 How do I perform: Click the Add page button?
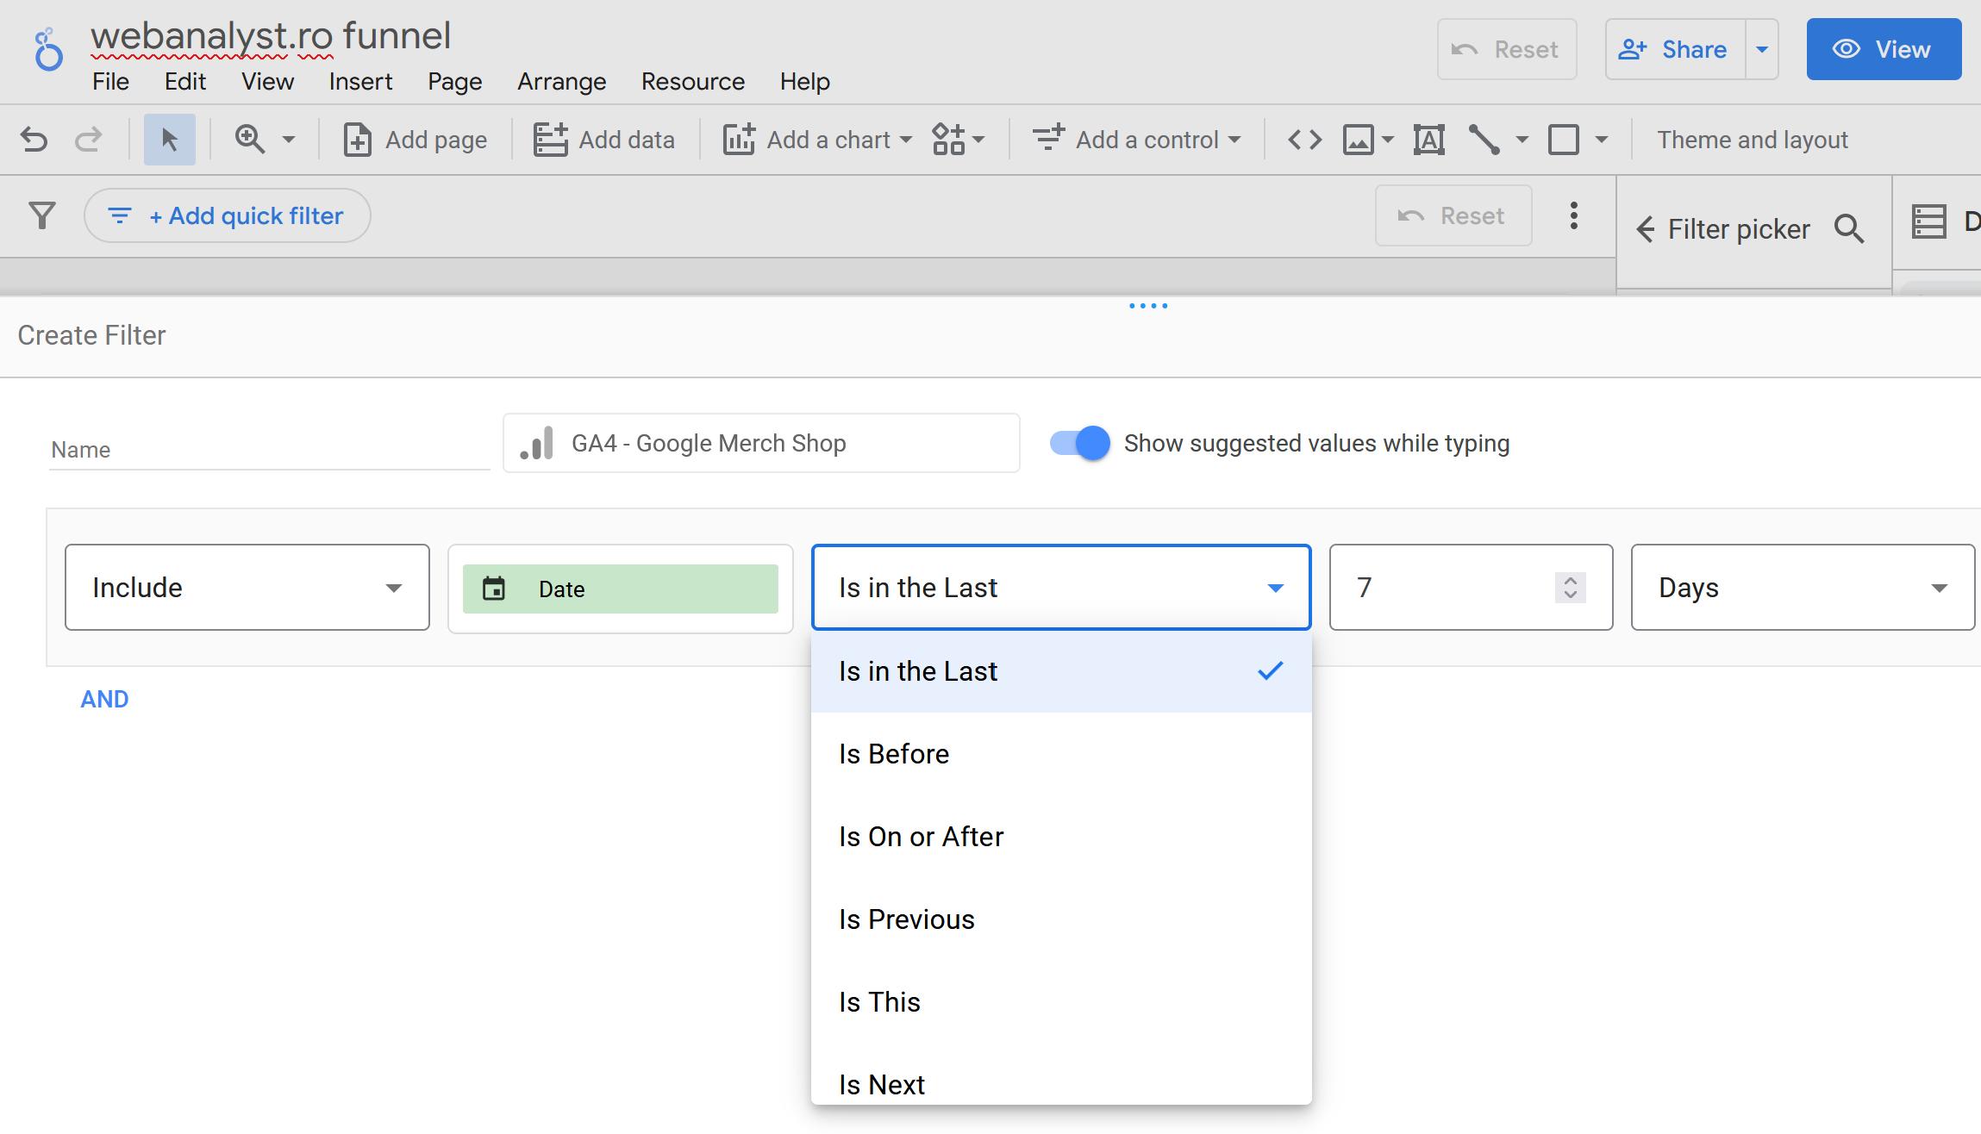[x=415, y=140]
